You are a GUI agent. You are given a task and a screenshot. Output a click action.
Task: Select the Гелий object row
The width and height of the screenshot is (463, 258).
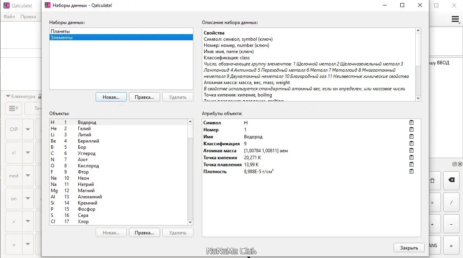[x=119, y=128]
